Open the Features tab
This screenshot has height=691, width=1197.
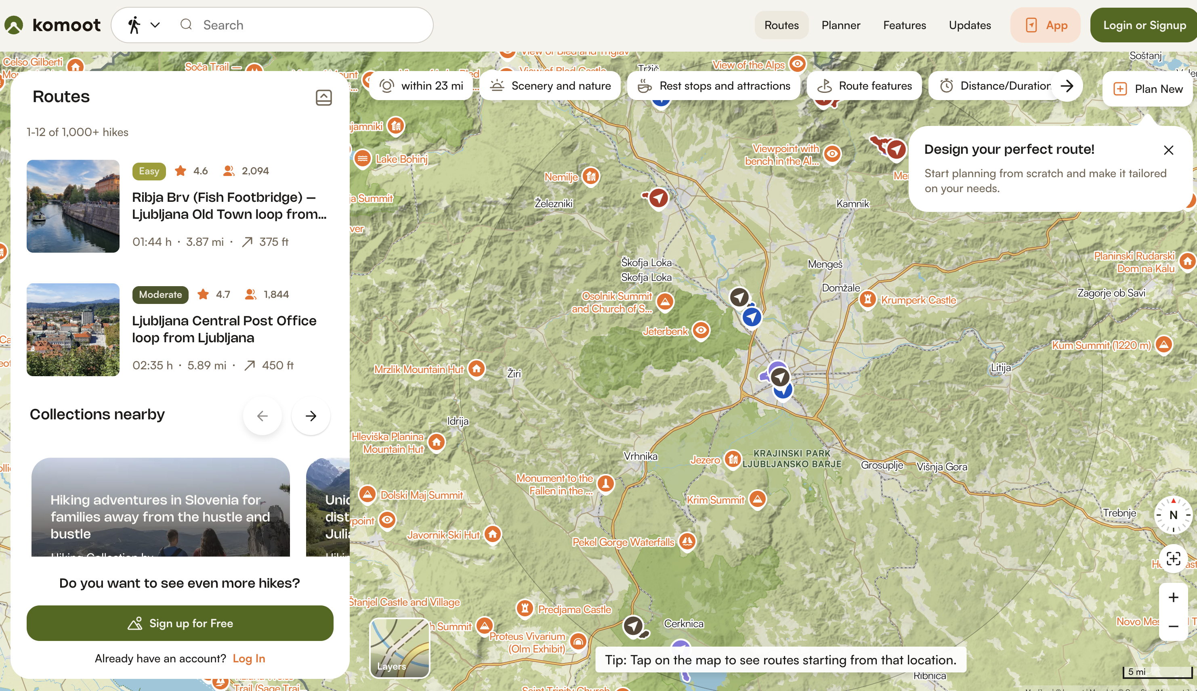[904, 25]
